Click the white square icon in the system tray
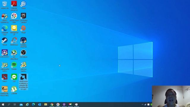 pyautogui.click(x=148, y=105)
